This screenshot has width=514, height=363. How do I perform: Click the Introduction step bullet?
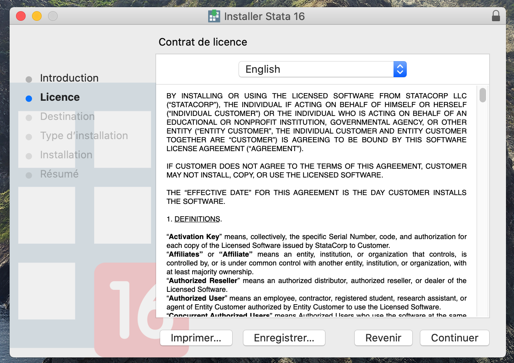[x=29, y=79]
